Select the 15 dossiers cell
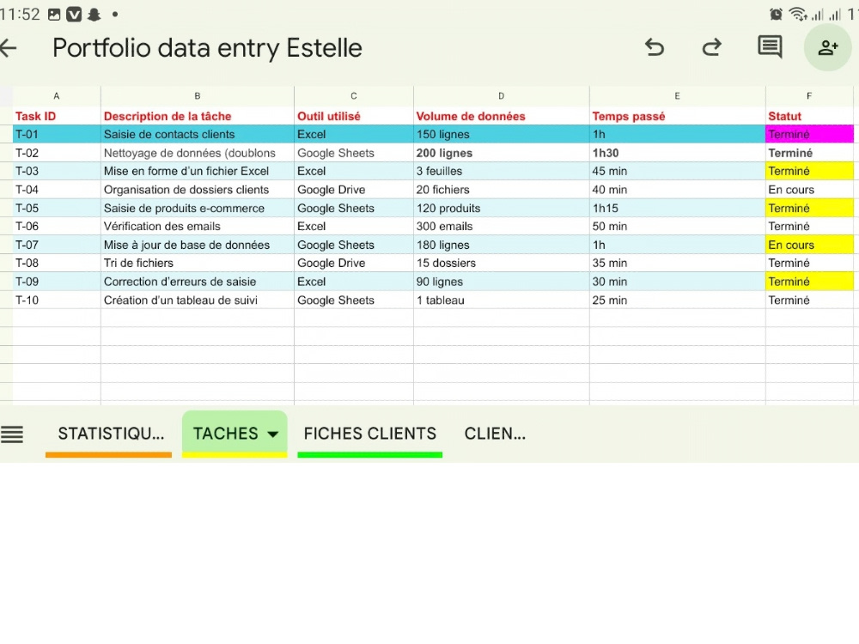The height and width of the screenshot is (644, 859). [502, 263]
